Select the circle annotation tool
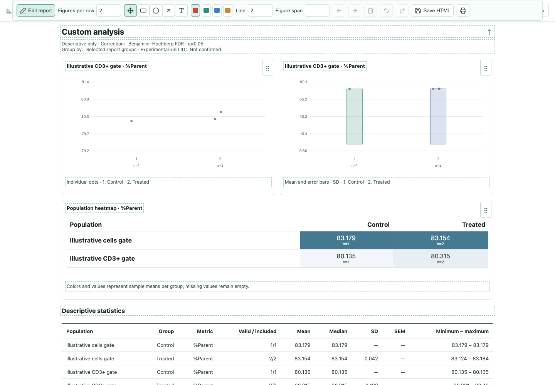555x385 pixels. [156, 10]
